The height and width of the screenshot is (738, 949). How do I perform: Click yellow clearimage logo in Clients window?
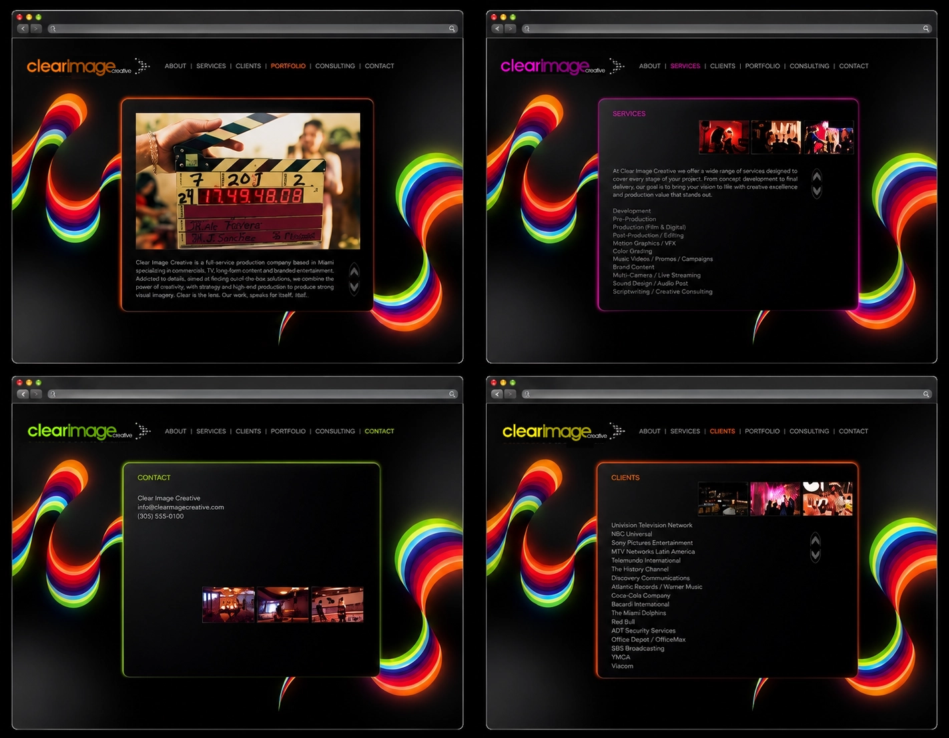pyautogui.click(x=555, y=432)
